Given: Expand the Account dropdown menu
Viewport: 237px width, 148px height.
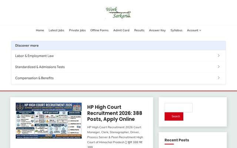Looking at the screenshot, I should point(194,30).
